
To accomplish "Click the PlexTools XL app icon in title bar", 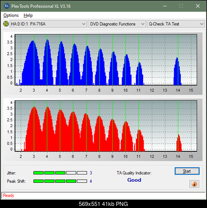I will point(6,6).
